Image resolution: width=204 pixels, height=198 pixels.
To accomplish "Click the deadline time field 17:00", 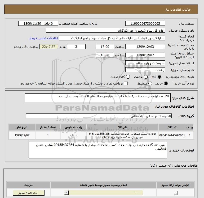I will pyautogui.click(x=105, y=47).
